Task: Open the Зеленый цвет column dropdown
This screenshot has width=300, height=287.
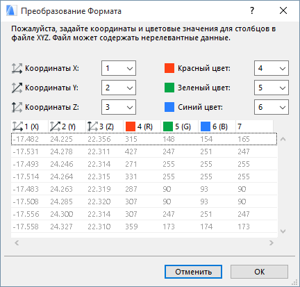Action: 272,88
